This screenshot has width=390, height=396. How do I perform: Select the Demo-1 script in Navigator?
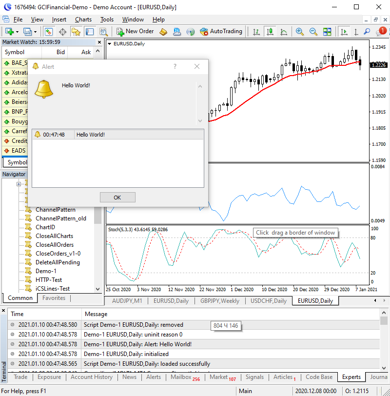[46, 271]
